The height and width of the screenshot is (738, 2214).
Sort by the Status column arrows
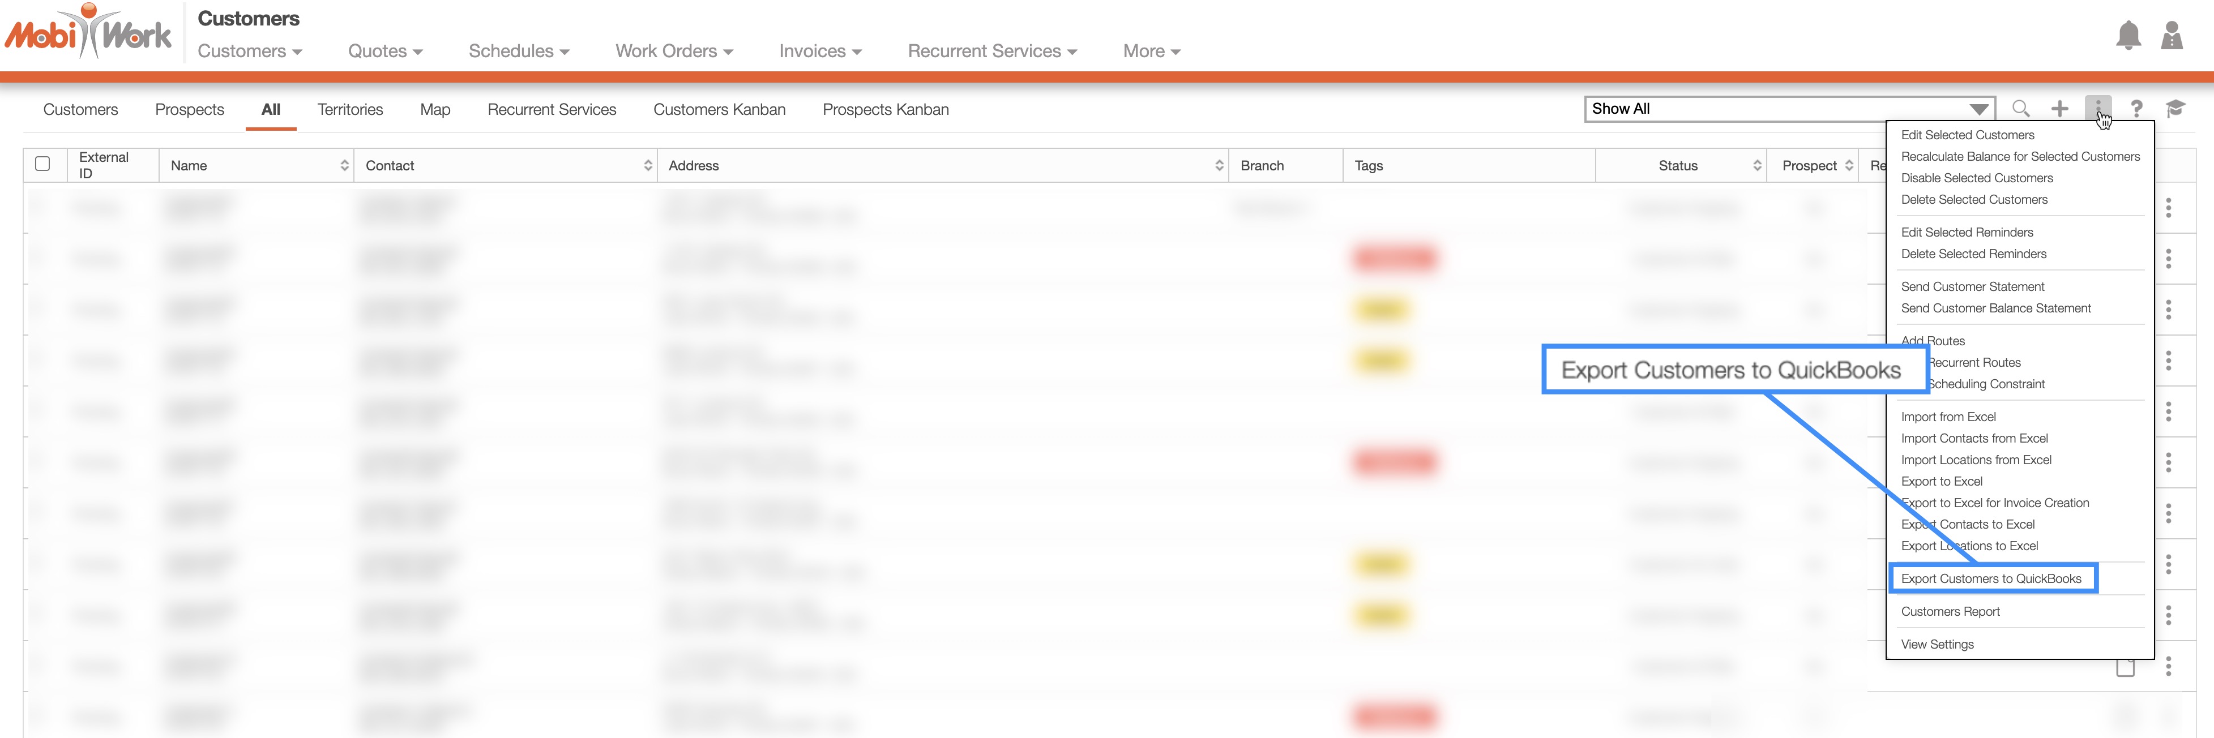[1756, 166]
